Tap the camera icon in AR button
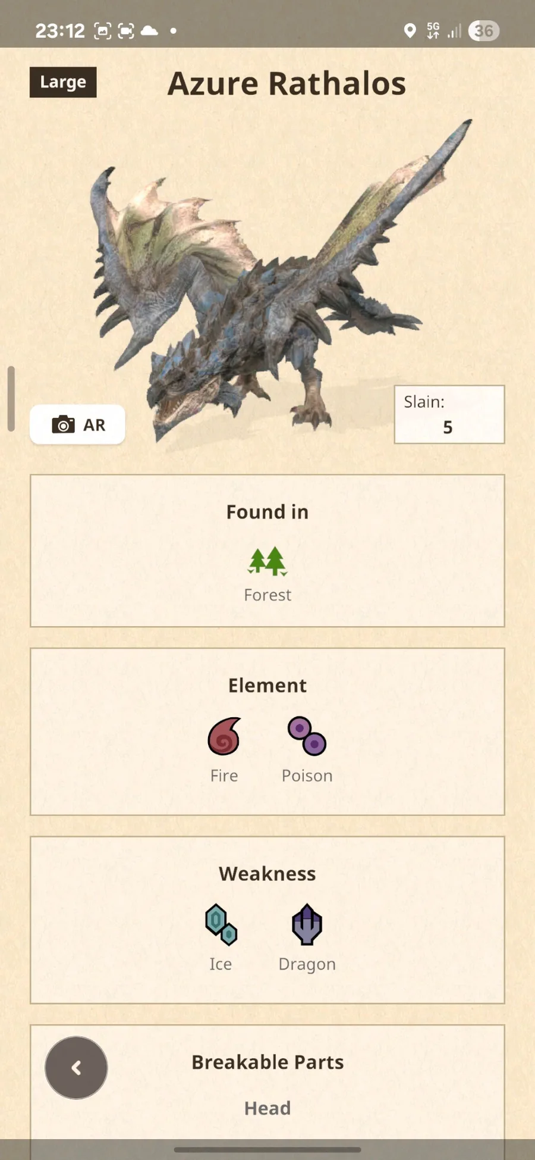The image size is (535, 1160). (63, 424)
